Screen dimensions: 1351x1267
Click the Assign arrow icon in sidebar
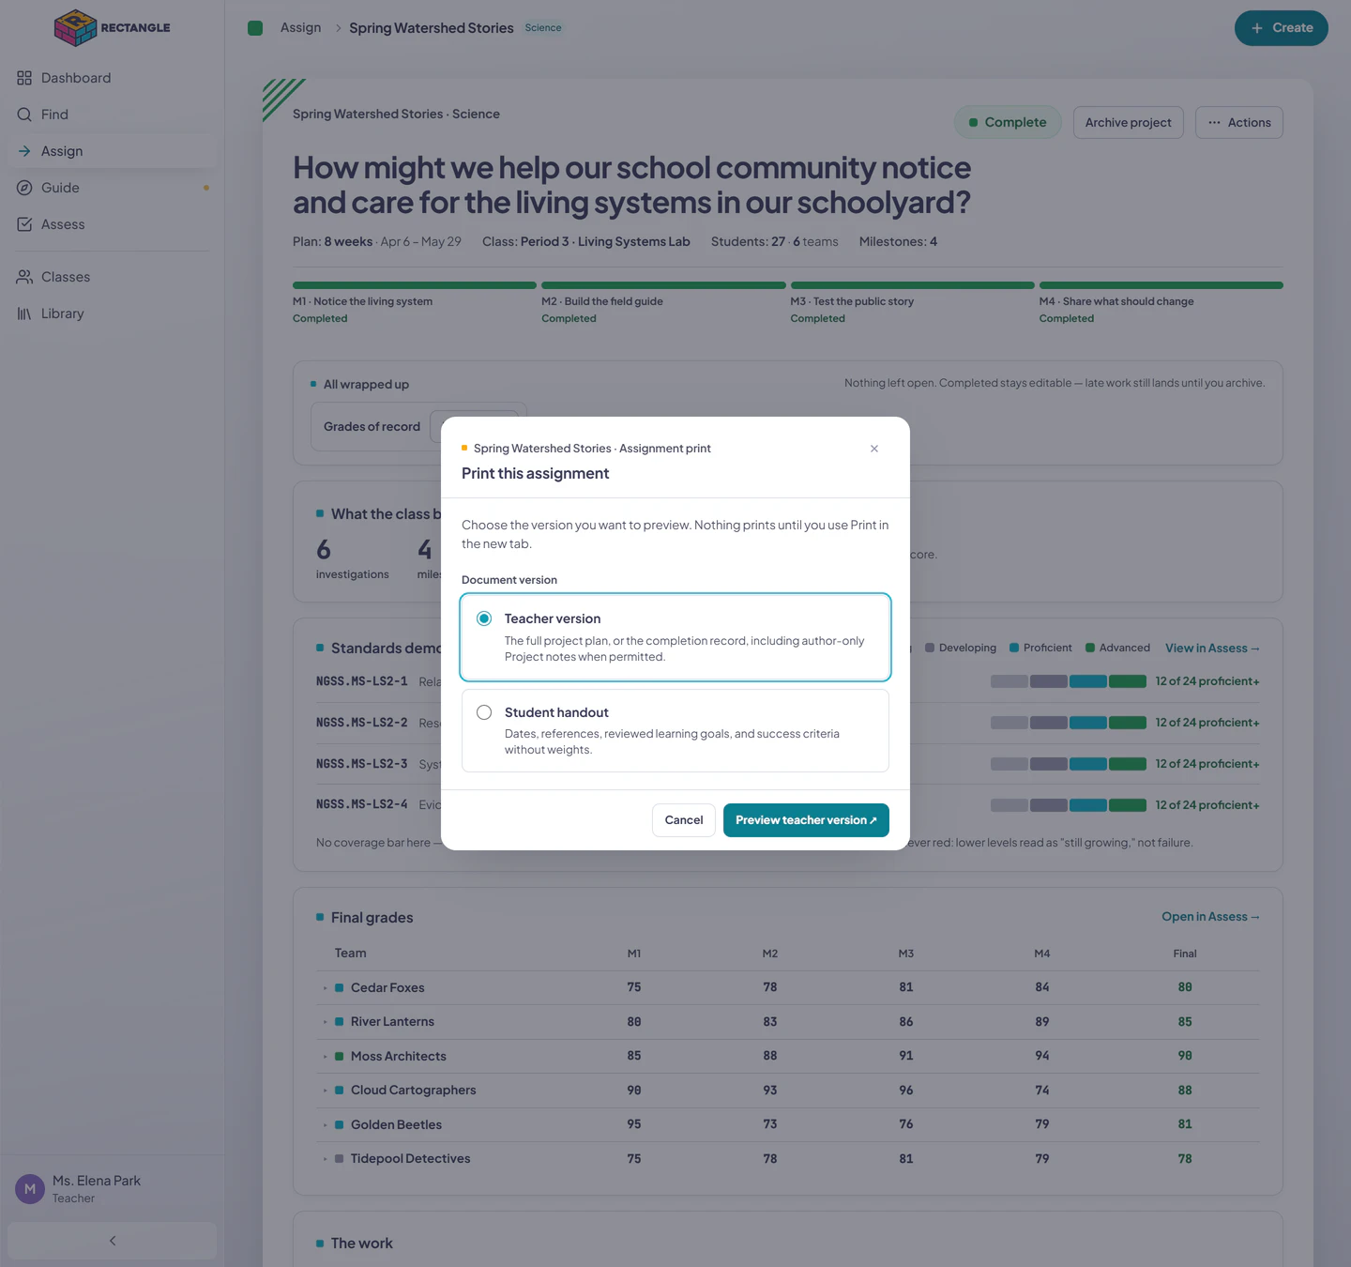coord(24,151)
